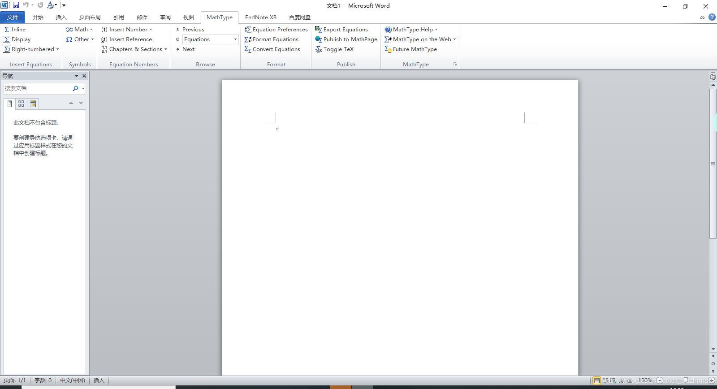Switch to the 邮件 tab

142,17
